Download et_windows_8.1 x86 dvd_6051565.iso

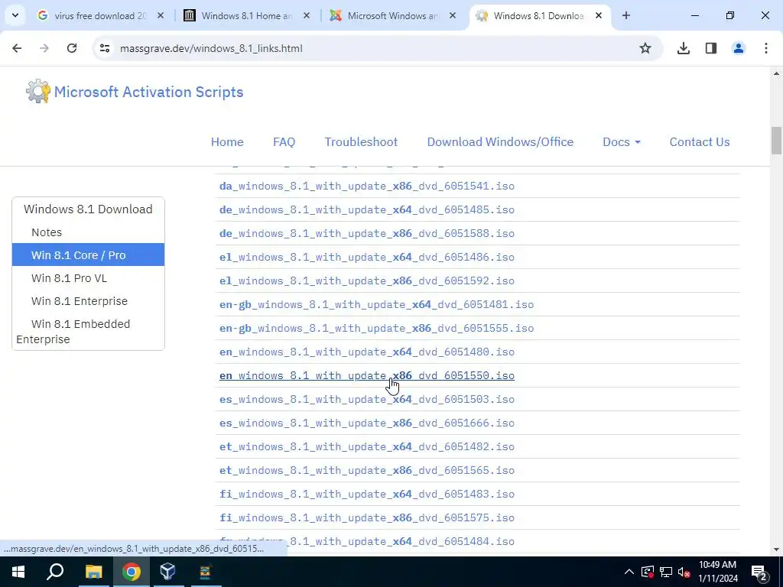(367, 470)
